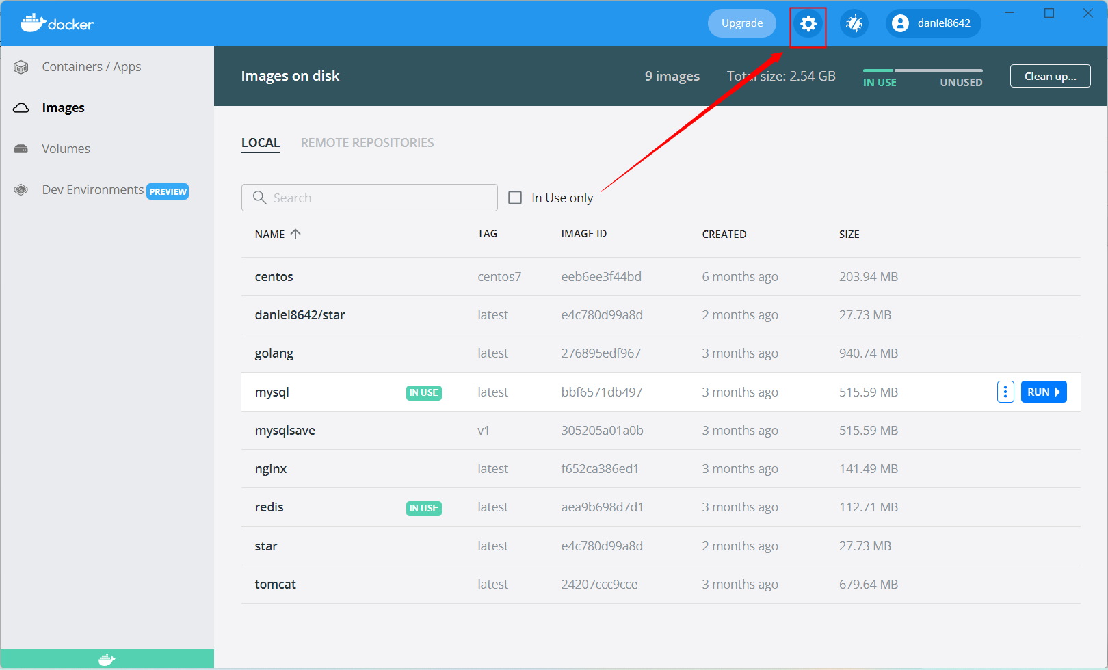This screenshot has height=670, width=1108.
Task: Click the Volumes disk sidebar icon
Action: pos(21,149)
